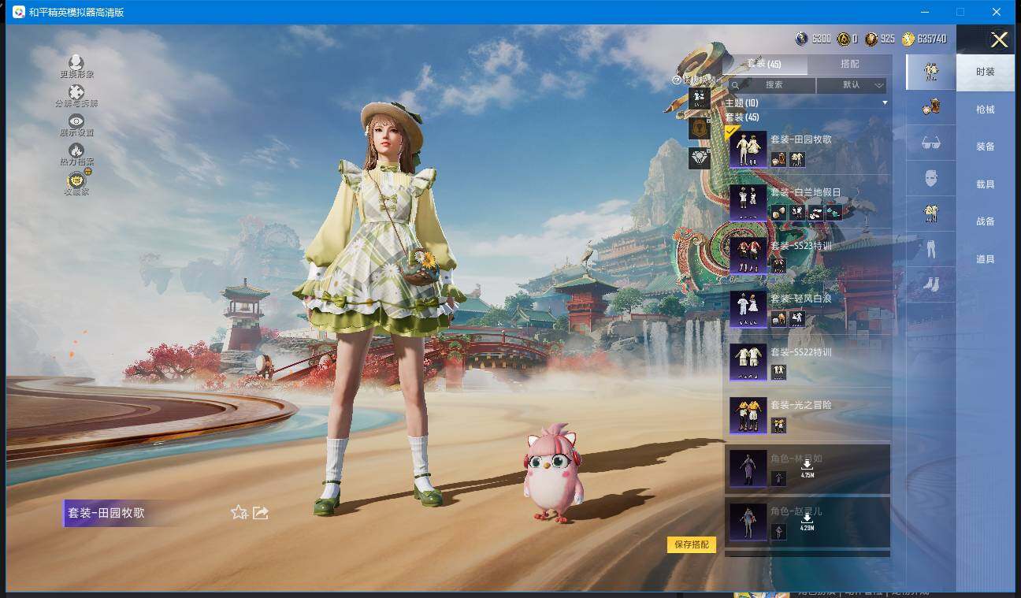Viewport: 1021px width, 598px height.
Task: Expand the 主题 (10) section arrow
Action: point(884,103)
